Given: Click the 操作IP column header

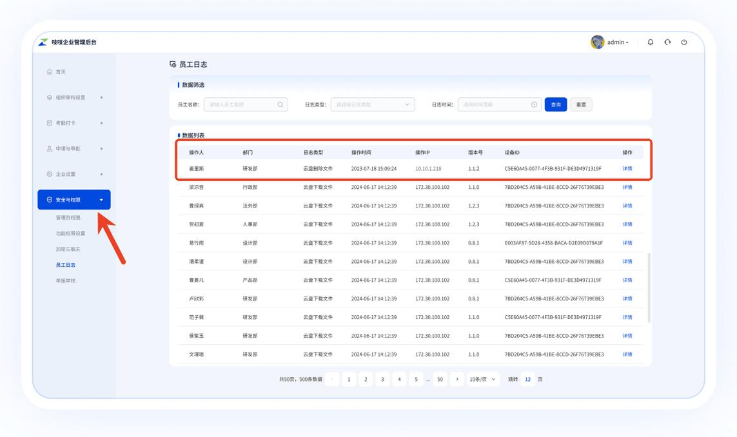Looking at the screenshot, I should pyautogui.click(x=422, y=153).
